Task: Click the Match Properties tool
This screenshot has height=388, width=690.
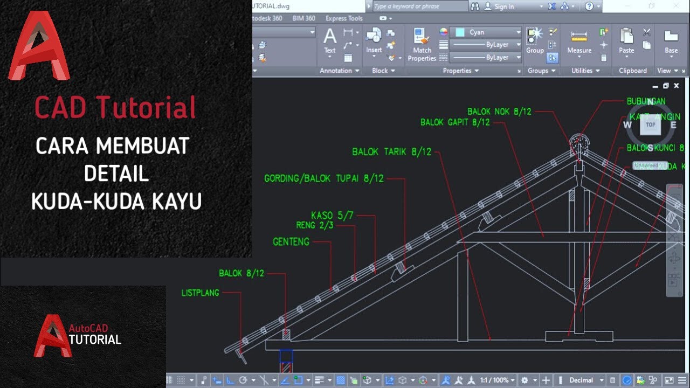Action: (422, 45)
